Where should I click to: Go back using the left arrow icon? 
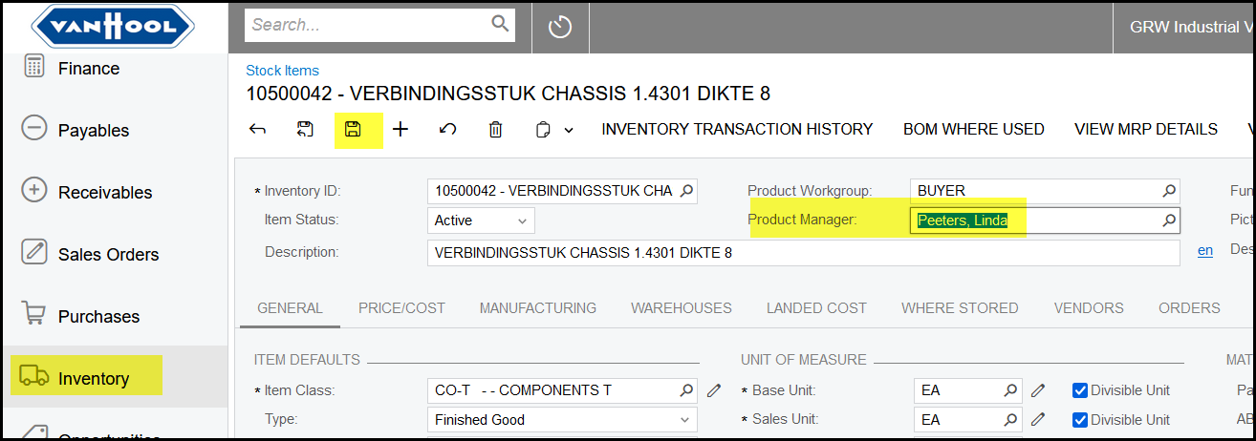(x=257, y=130)
